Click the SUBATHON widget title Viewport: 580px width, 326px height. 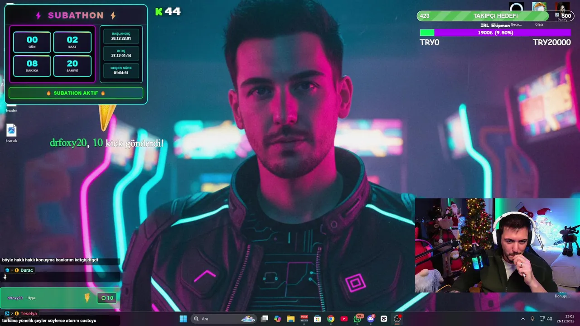pyautogui.click(x=76, y=15)
